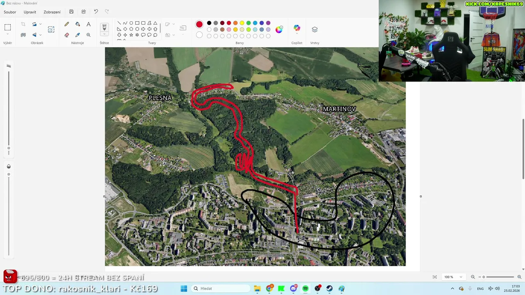
Task: Click the Share icon
Action: tap(84, 12)
